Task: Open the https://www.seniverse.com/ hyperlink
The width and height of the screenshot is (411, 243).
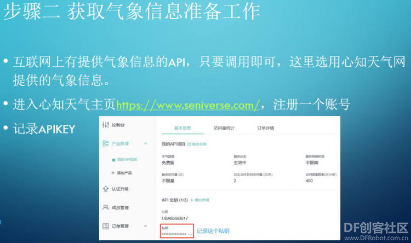Action: click(188, 105)
